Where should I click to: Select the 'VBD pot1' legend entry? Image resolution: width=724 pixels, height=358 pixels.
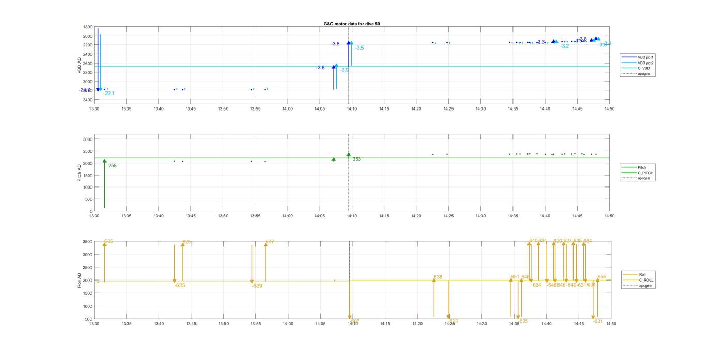638,57
